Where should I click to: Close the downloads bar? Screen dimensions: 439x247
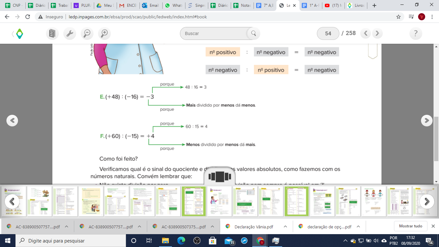click(433, 226)
